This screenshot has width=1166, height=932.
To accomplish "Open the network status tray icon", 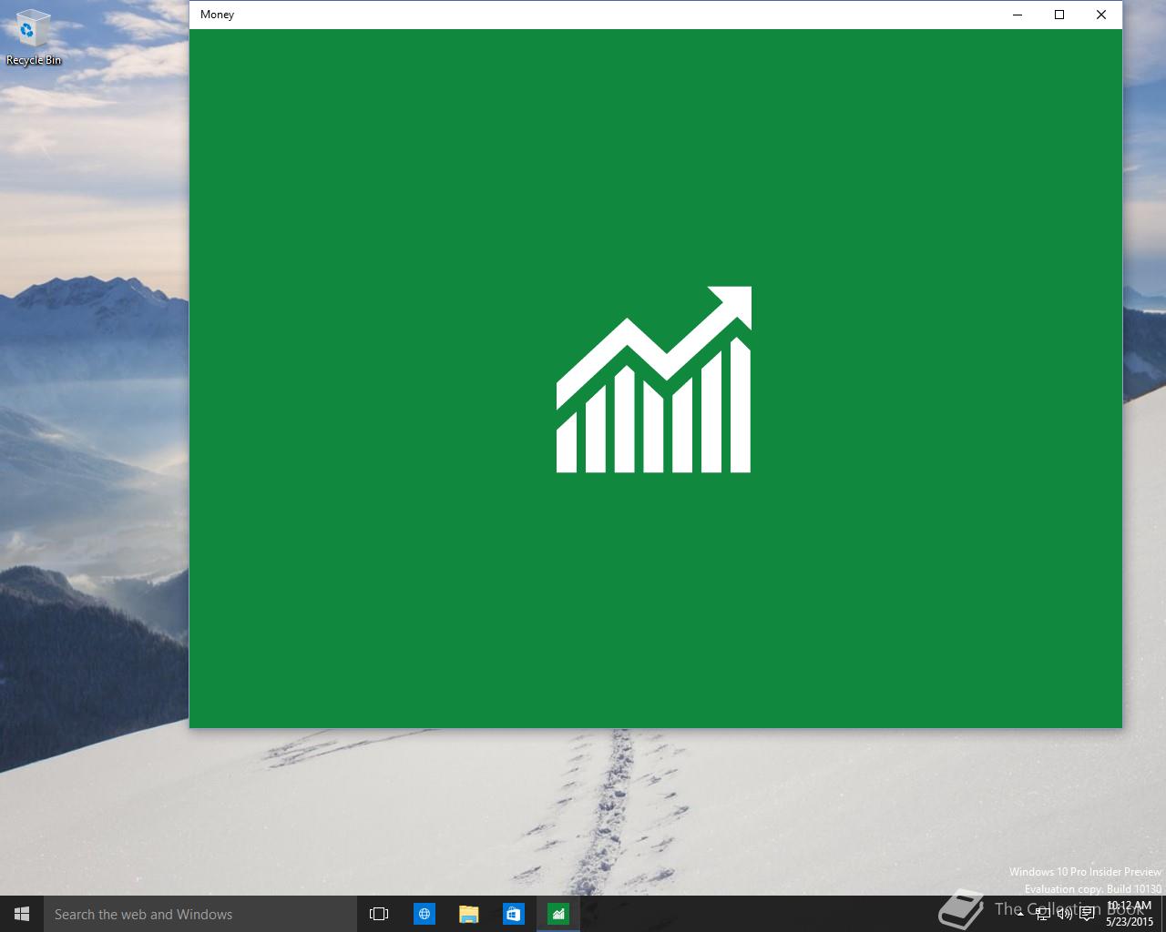I will 1043,915.
